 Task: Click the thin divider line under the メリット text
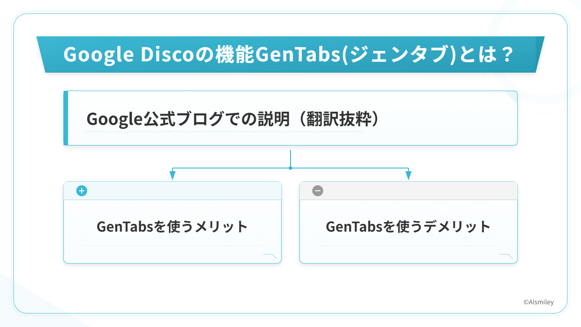pos(172,245)
